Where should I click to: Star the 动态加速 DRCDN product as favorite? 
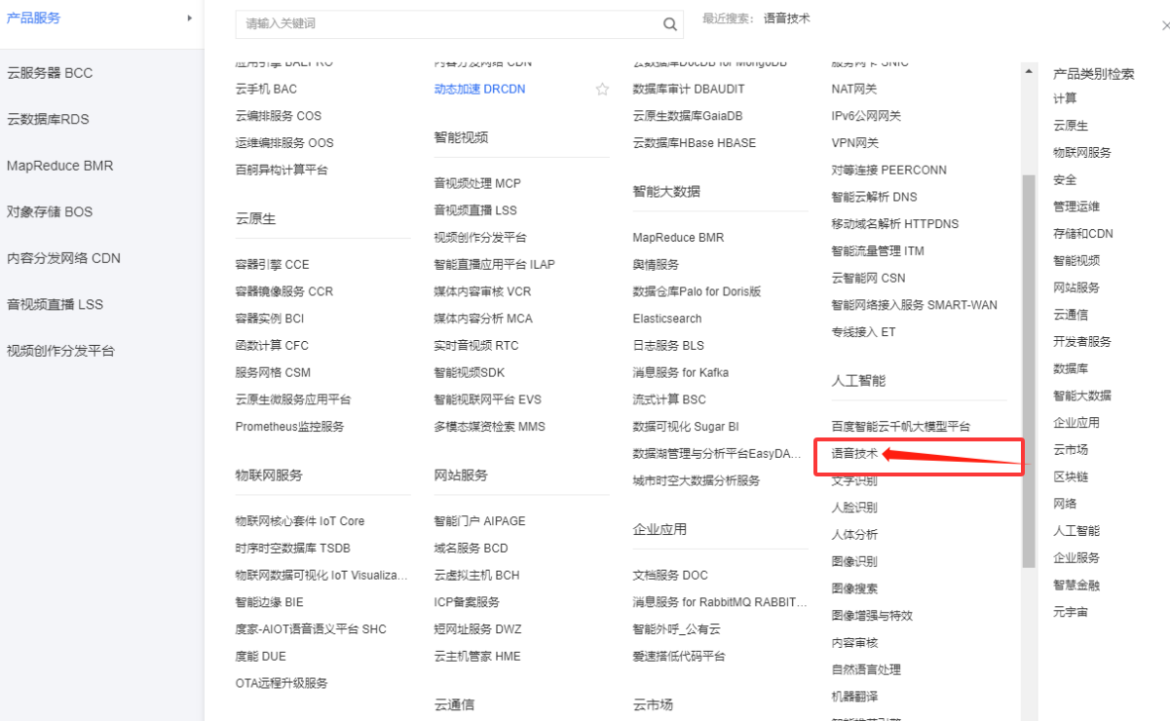[602, 90]
